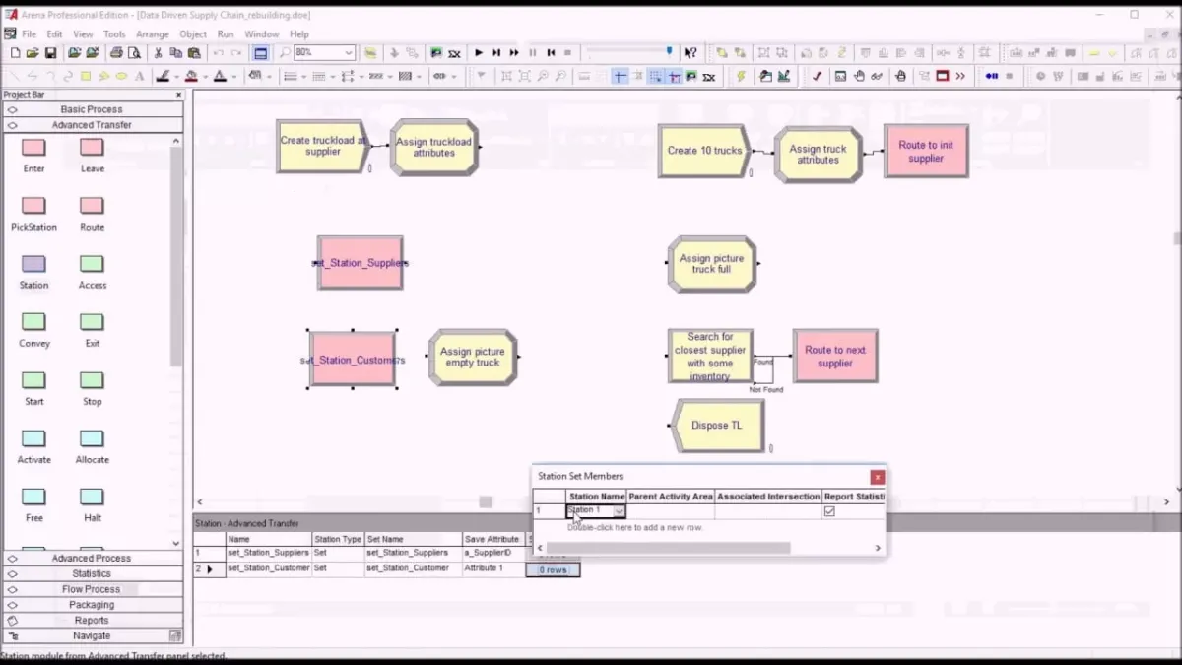
Task: Print the model using the printer icon
Action: point(116,52)
